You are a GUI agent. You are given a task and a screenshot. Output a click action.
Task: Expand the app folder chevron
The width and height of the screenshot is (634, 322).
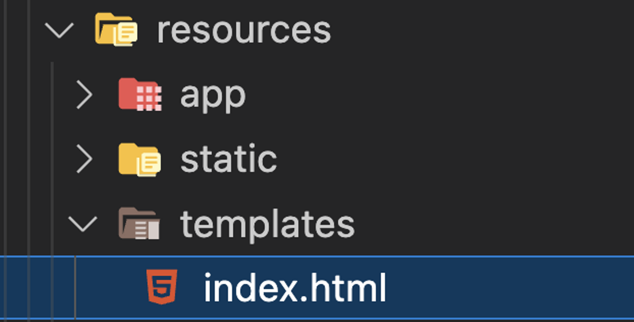[x=84, y=95]
